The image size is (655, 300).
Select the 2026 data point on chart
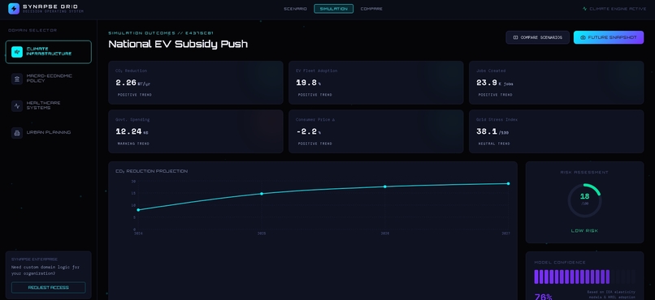point(384,186)
